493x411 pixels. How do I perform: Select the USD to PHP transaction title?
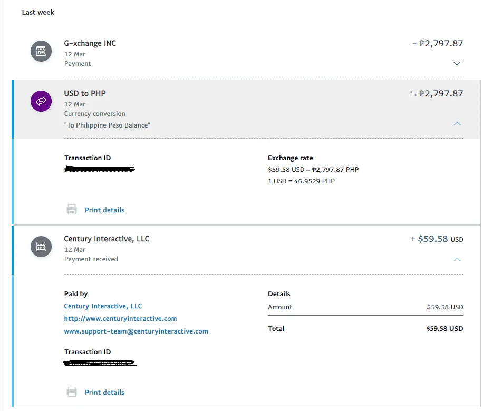(85, 93)
